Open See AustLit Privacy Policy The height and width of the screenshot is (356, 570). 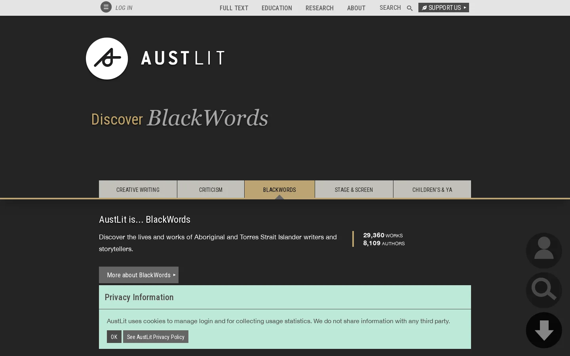[x=156, y=337]
